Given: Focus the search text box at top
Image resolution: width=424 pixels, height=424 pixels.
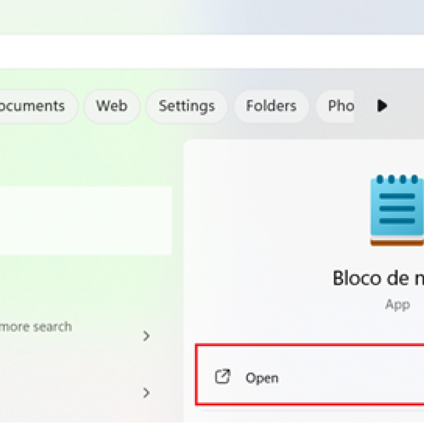Looking at the screenshot, I should pos(212,51).
